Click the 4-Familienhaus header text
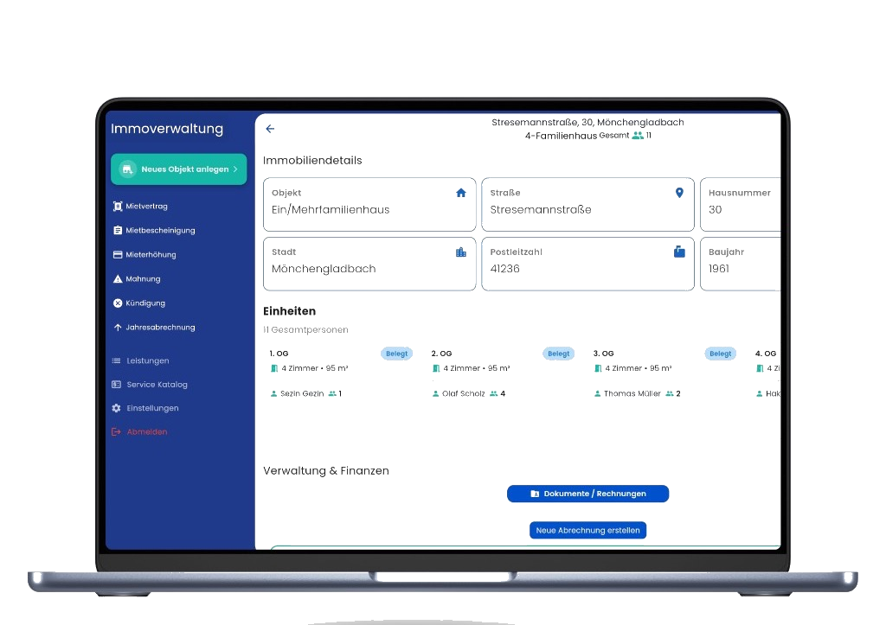 561,136
